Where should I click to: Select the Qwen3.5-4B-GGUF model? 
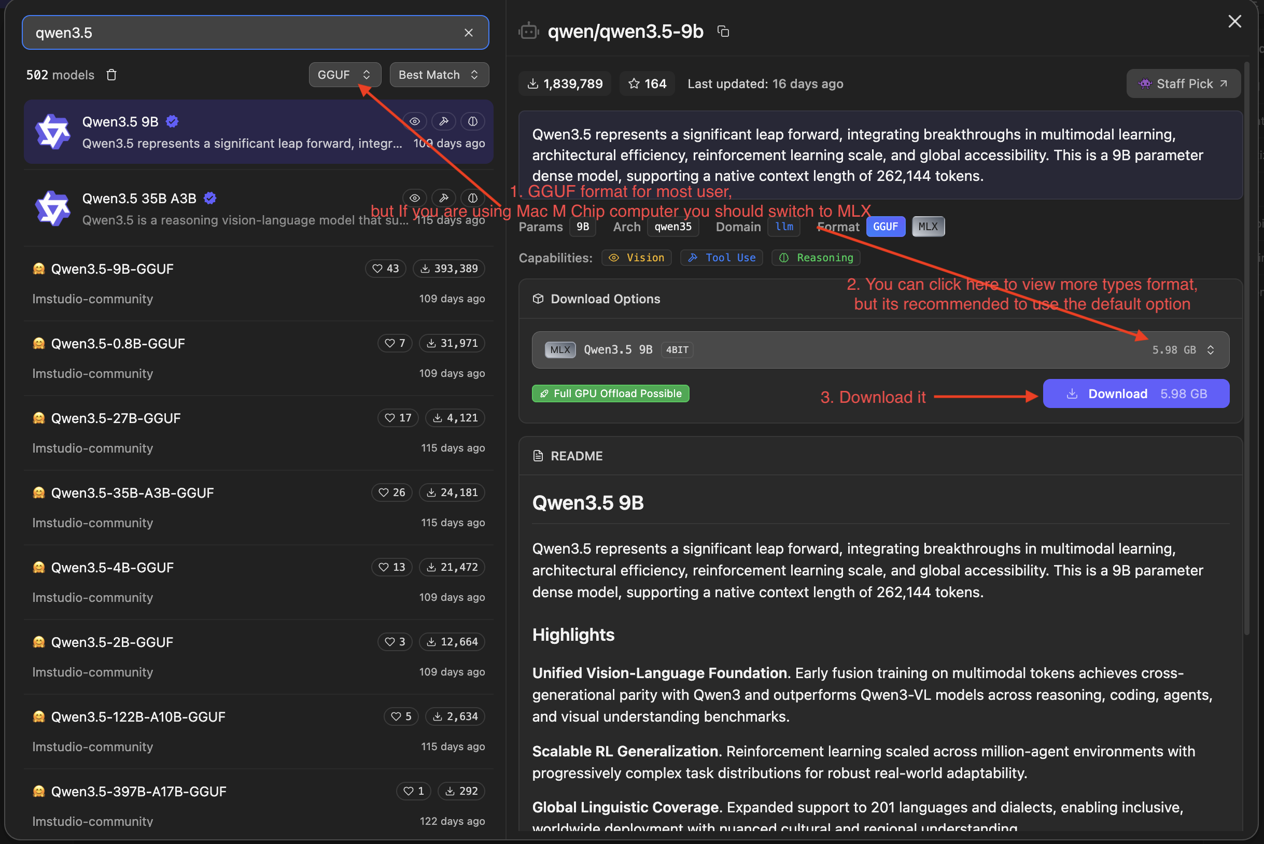point(258,582)
